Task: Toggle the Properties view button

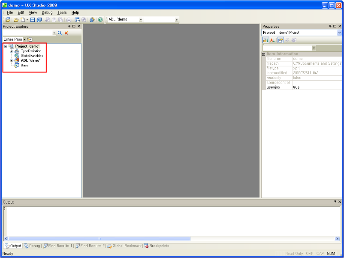Action: (x=281, y=40)
